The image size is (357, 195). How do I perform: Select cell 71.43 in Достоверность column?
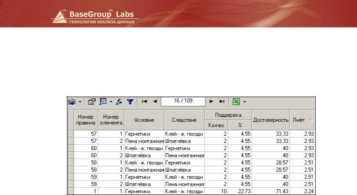271,191
